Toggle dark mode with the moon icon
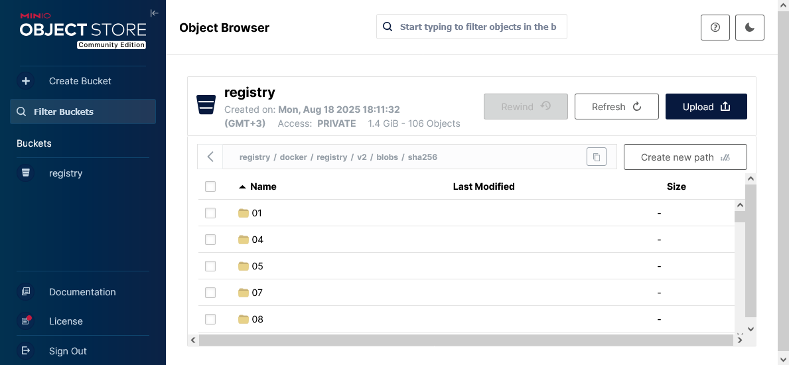The height and width of the screenshot is (365, 789). (749, 28)
